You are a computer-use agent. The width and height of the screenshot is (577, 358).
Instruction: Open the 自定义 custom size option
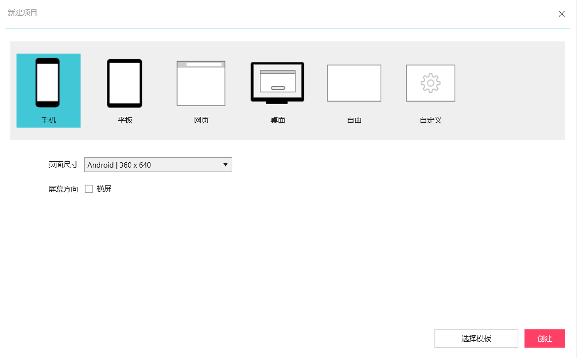click(x=431, y=91)
